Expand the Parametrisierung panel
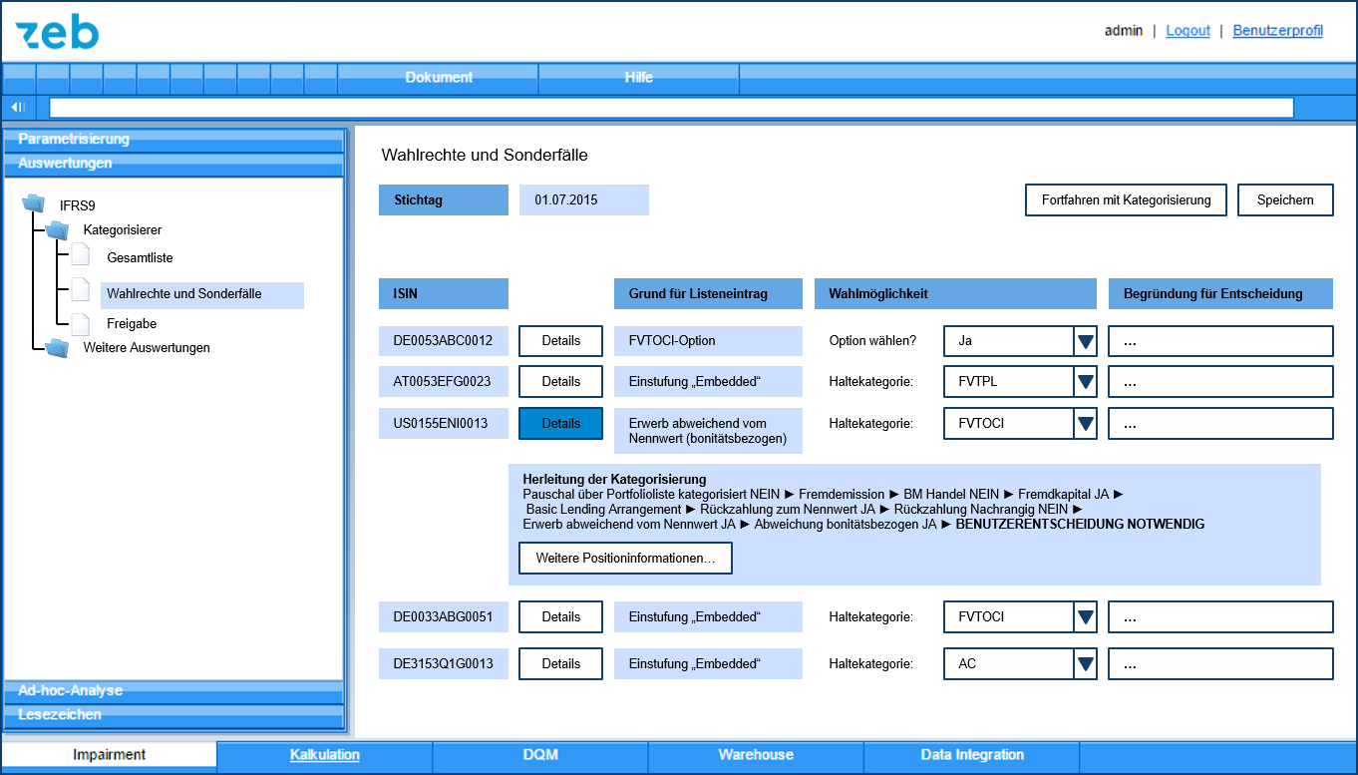This screenshot has width=1358, height=775. click(x=173, y=139)
